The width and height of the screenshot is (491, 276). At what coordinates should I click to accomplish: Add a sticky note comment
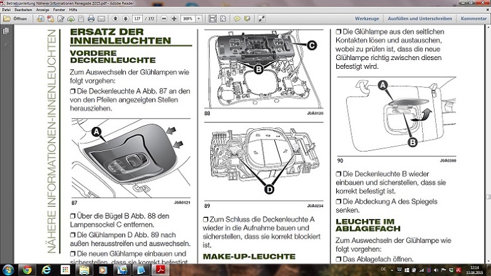click(237, 19)
